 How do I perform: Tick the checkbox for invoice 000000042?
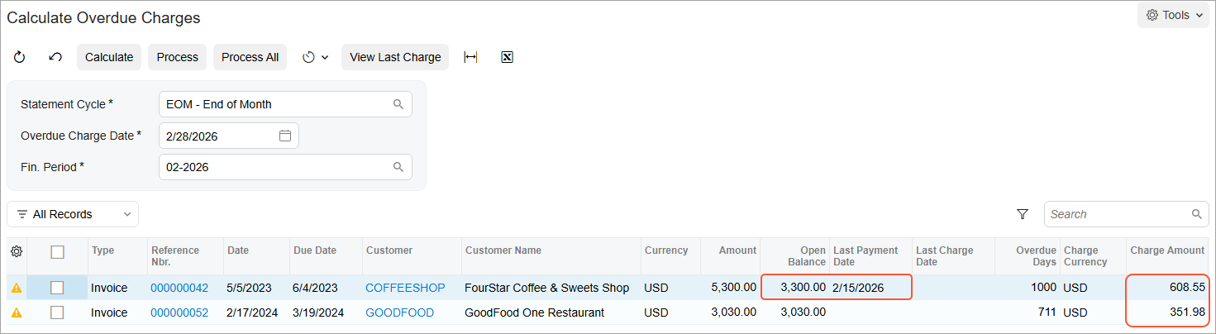tap(57, 288)
